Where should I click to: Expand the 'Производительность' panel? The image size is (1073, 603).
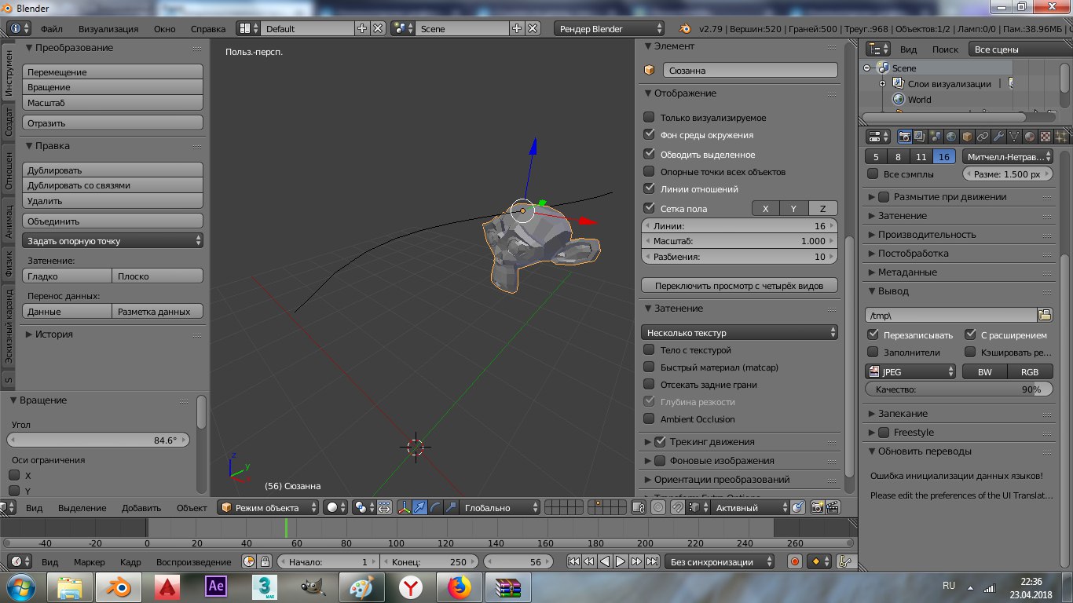926,235
